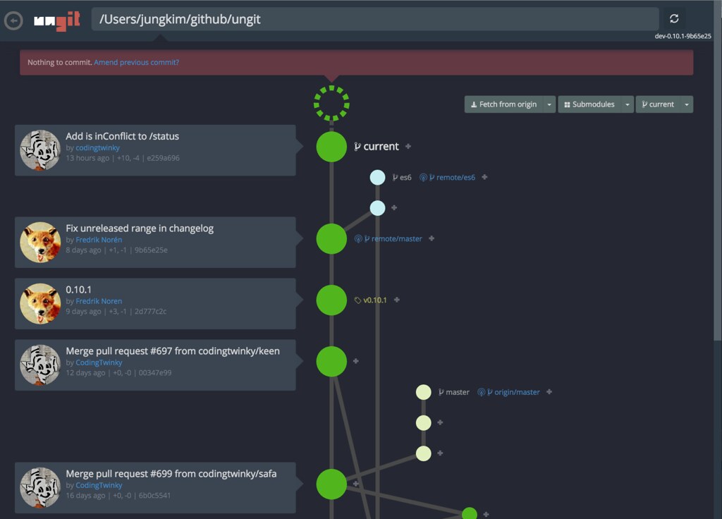The width and height of the screenshot is (722, 519).
Task: Click the version text dev-0.10.1-9b65e25
Action: click(683, 36)
